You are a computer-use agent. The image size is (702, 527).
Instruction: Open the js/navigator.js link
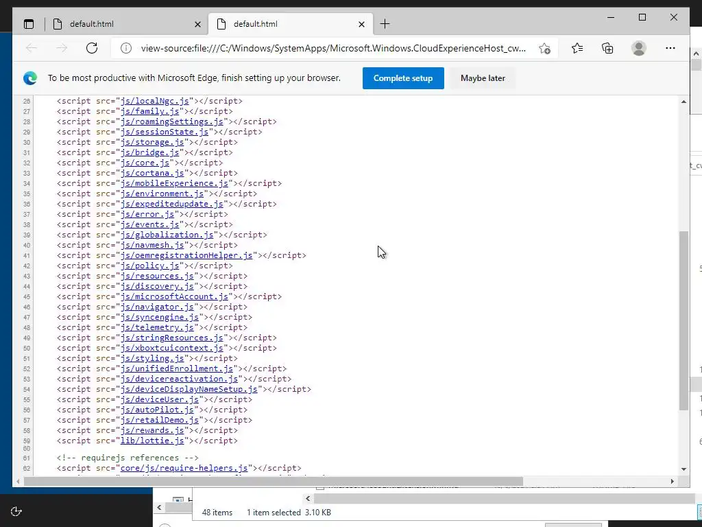(157, 307)
